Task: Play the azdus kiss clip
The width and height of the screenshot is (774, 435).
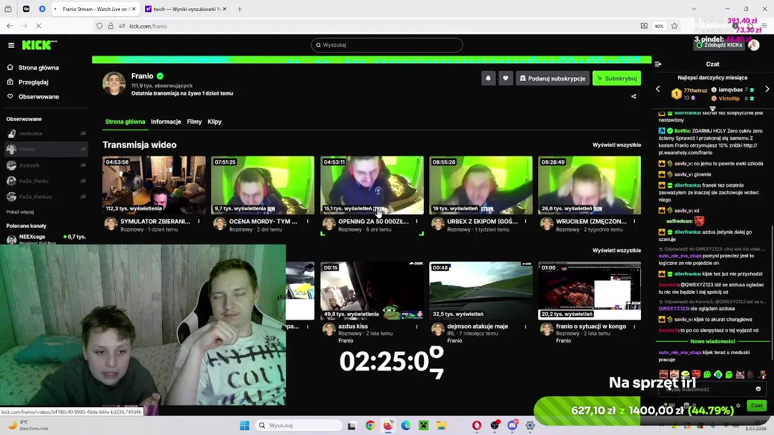Action: click(372, 291)
